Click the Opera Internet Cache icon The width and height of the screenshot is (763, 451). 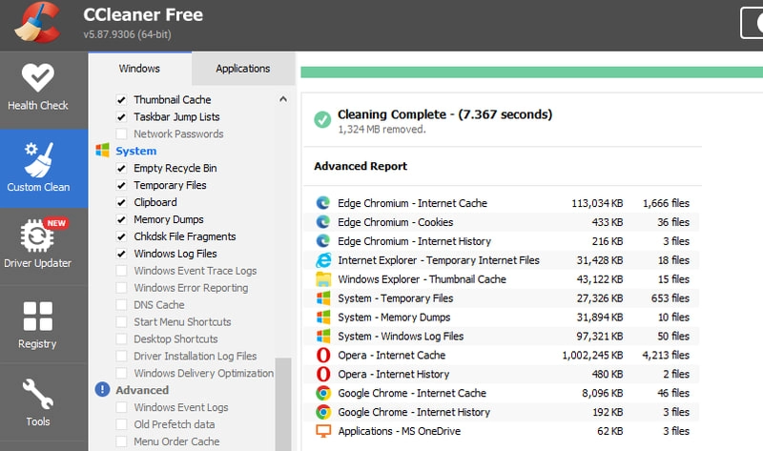tap(322, 356)
